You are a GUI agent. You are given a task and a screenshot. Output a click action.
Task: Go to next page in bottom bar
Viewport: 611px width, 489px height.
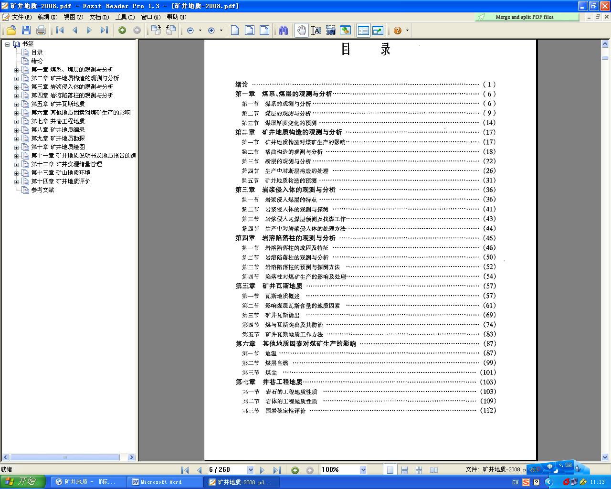tap(262, 470)
